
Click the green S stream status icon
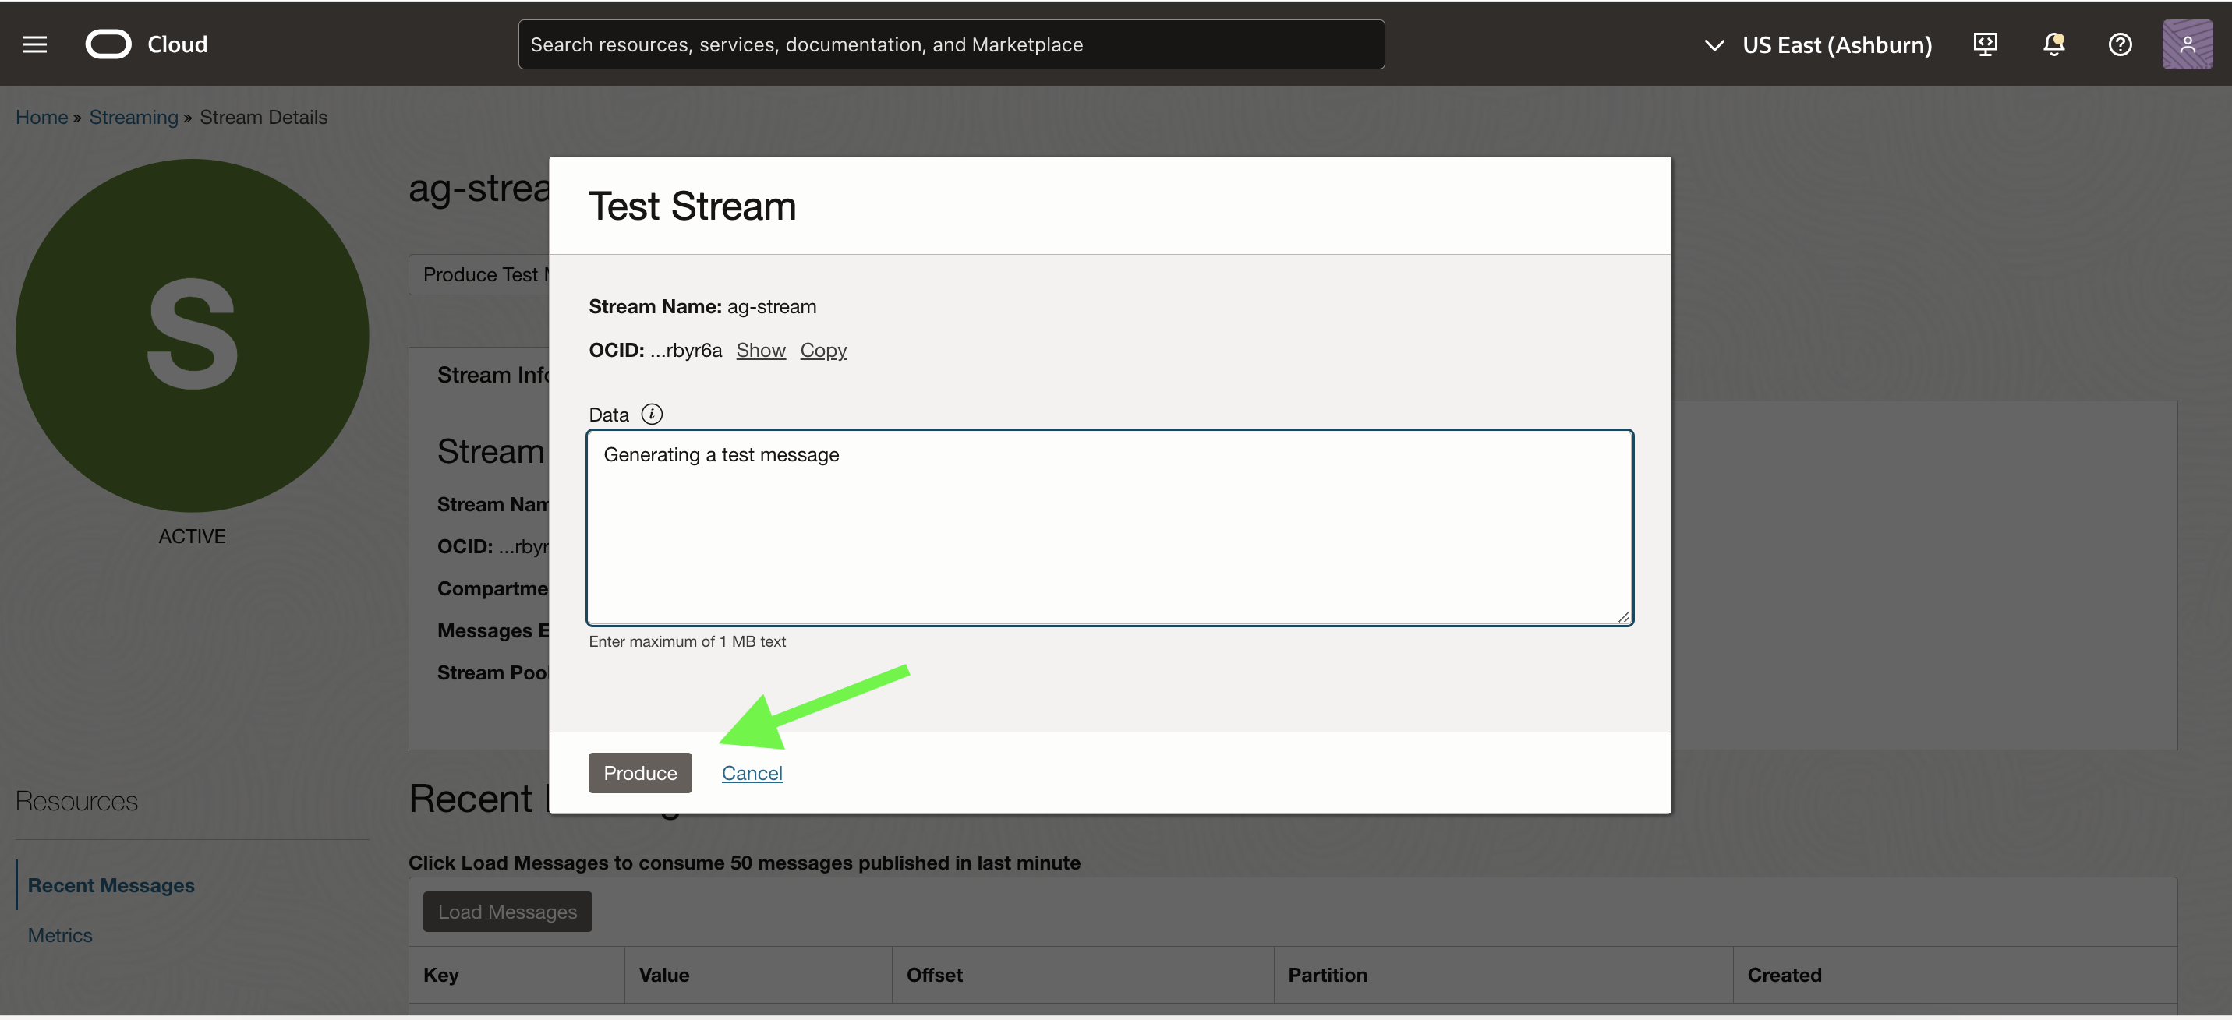click(193, 335)
